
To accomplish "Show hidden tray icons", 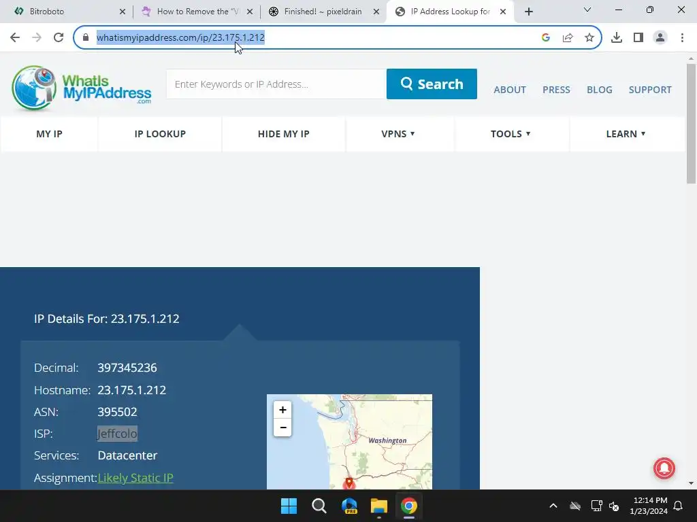I will (553, 506).
